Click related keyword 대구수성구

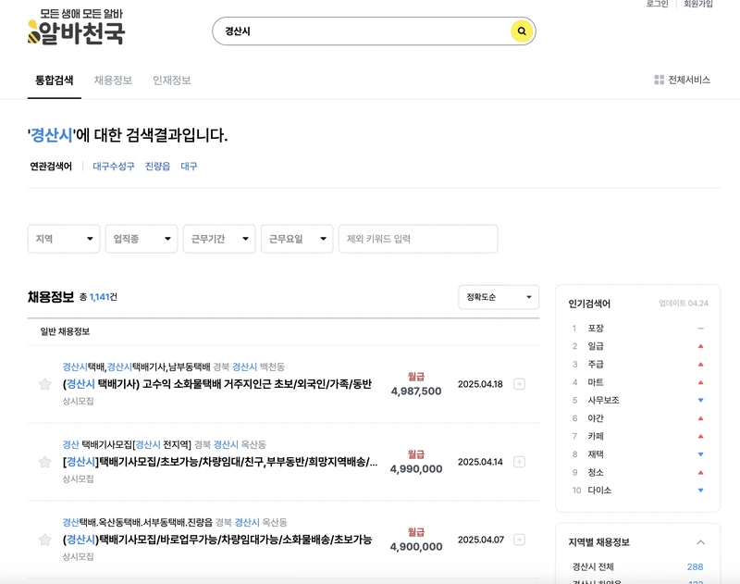[x=114, y=167]
